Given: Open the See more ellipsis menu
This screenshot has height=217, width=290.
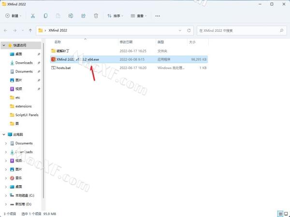Looking at the screenshot, I should coord(158,16).
